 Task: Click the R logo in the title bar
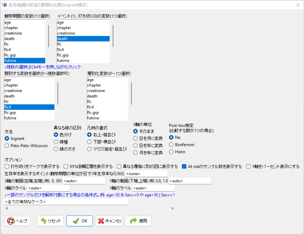(5, 5)
